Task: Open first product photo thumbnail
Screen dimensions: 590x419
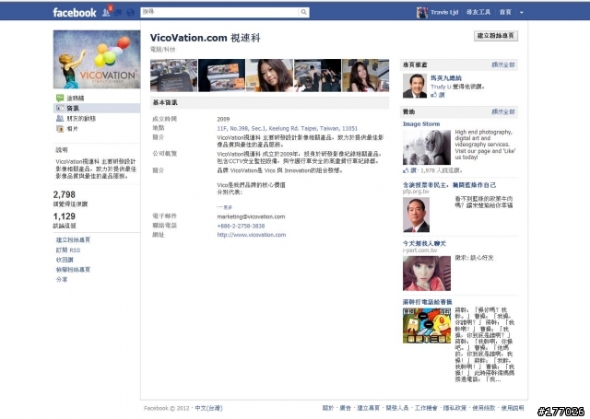Action: pyautogui.click(x=173, y=76)
